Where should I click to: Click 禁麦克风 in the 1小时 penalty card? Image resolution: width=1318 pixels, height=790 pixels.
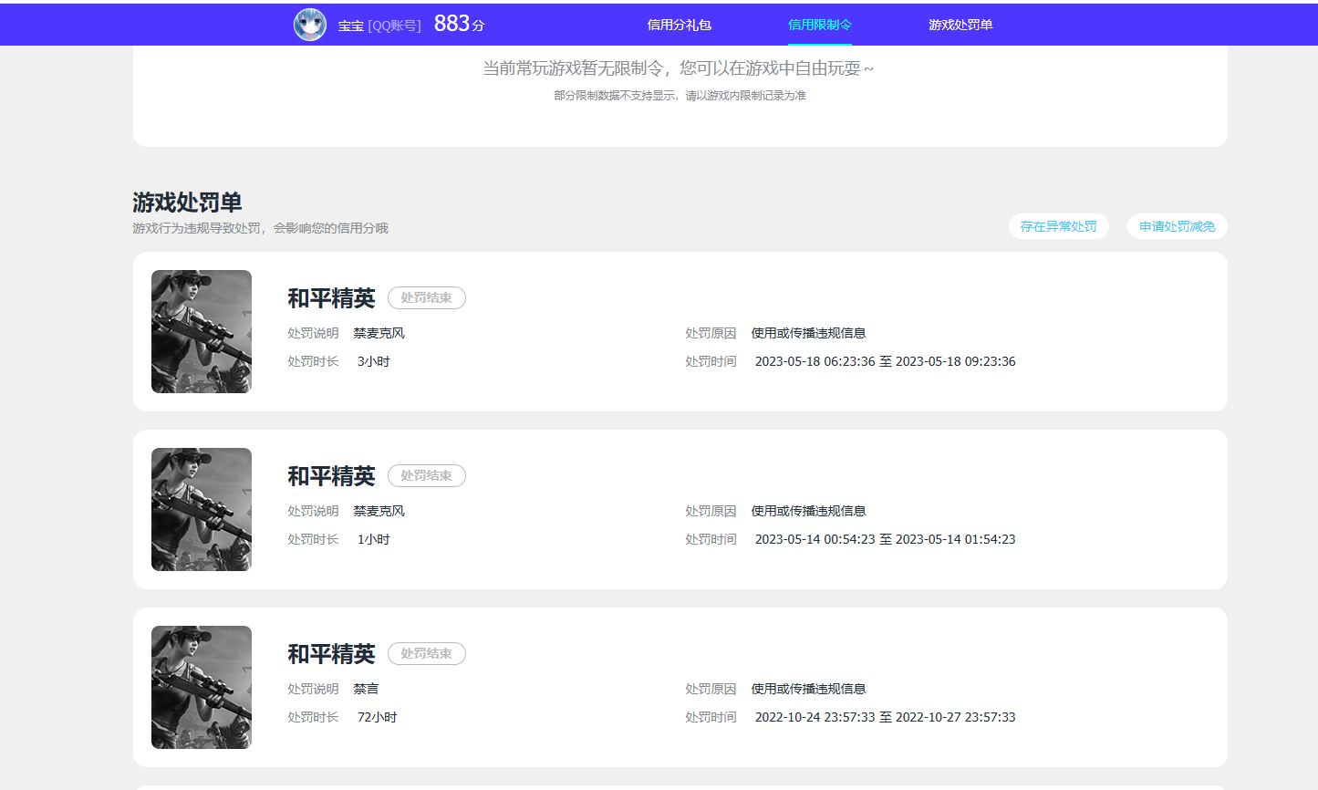[x=379, y=511]
